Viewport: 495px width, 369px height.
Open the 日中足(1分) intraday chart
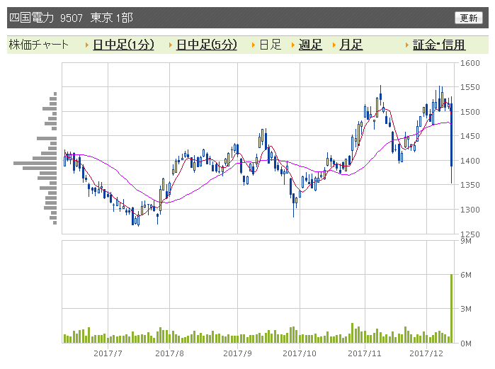click(123, 45)
